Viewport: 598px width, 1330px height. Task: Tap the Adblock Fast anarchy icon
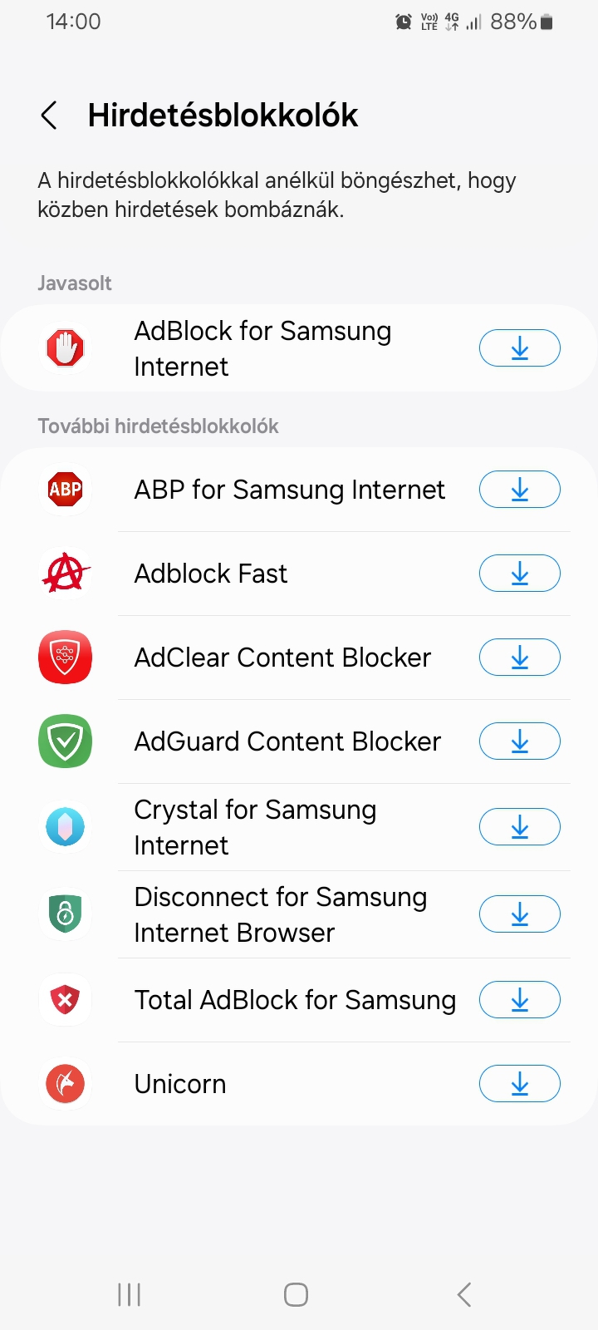(65, 574)
